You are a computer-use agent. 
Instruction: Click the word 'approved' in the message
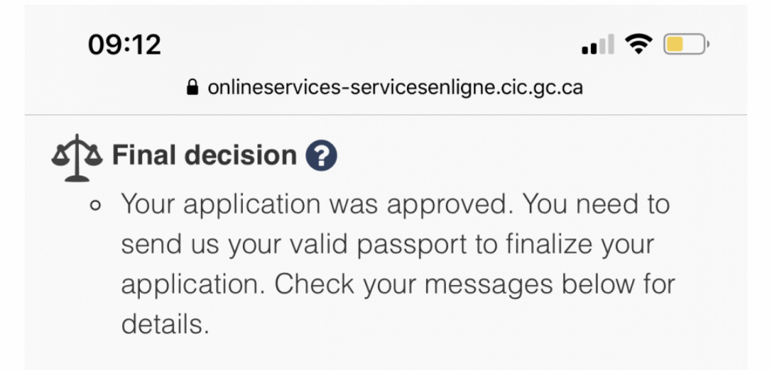[446, 206]
